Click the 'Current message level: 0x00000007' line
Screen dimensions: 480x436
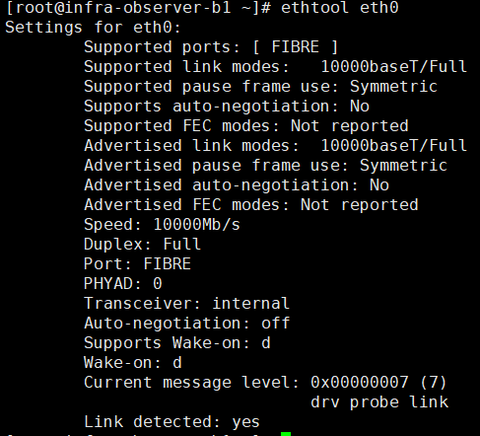click(265, 383)
